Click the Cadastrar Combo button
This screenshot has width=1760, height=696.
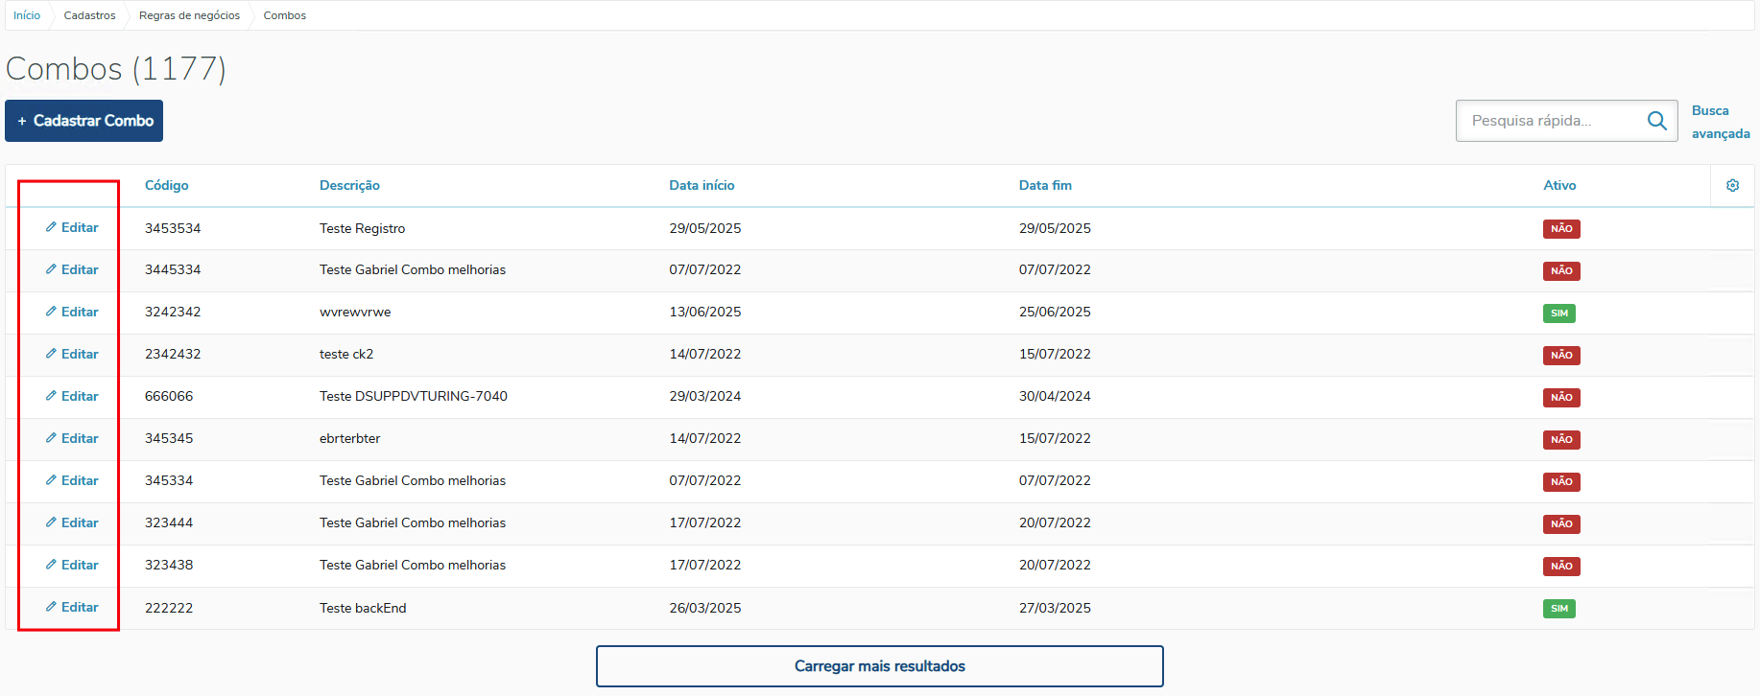83,121
